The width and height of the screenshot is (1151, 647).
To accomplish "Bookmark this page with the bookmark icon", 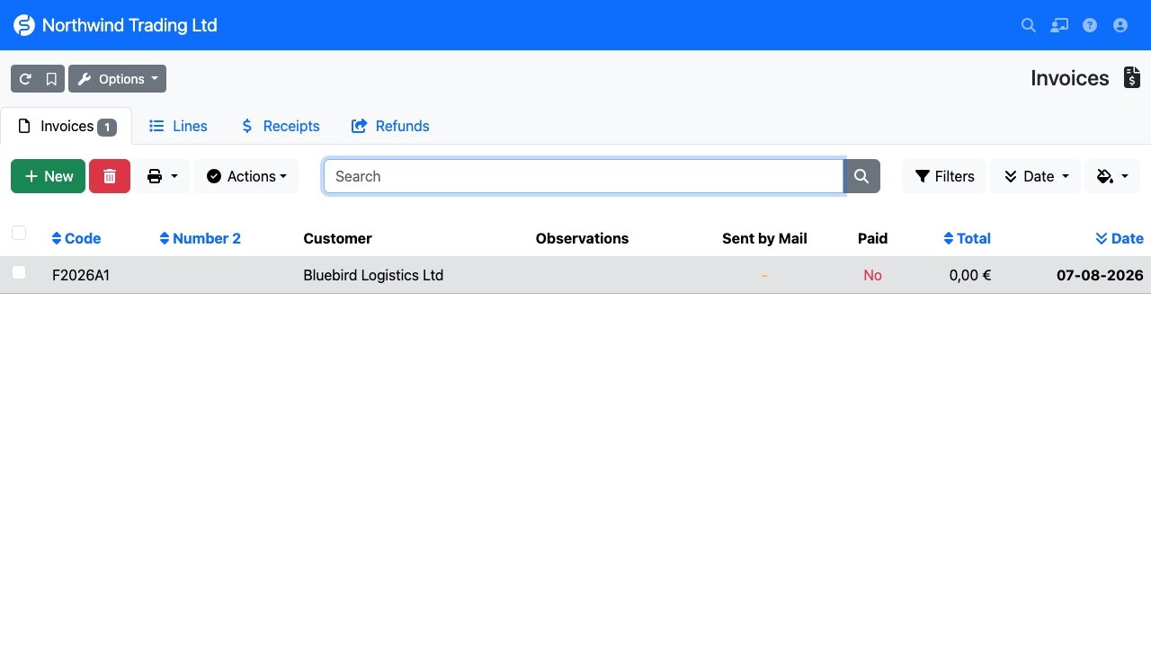I will coord(51,79).
